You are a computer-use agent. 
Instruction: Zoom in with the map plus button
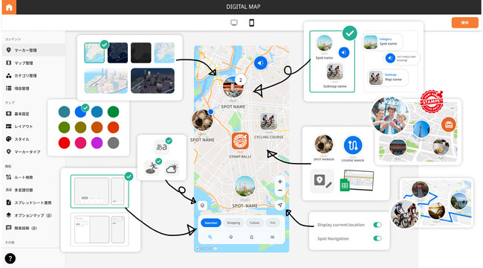[280, 182]
